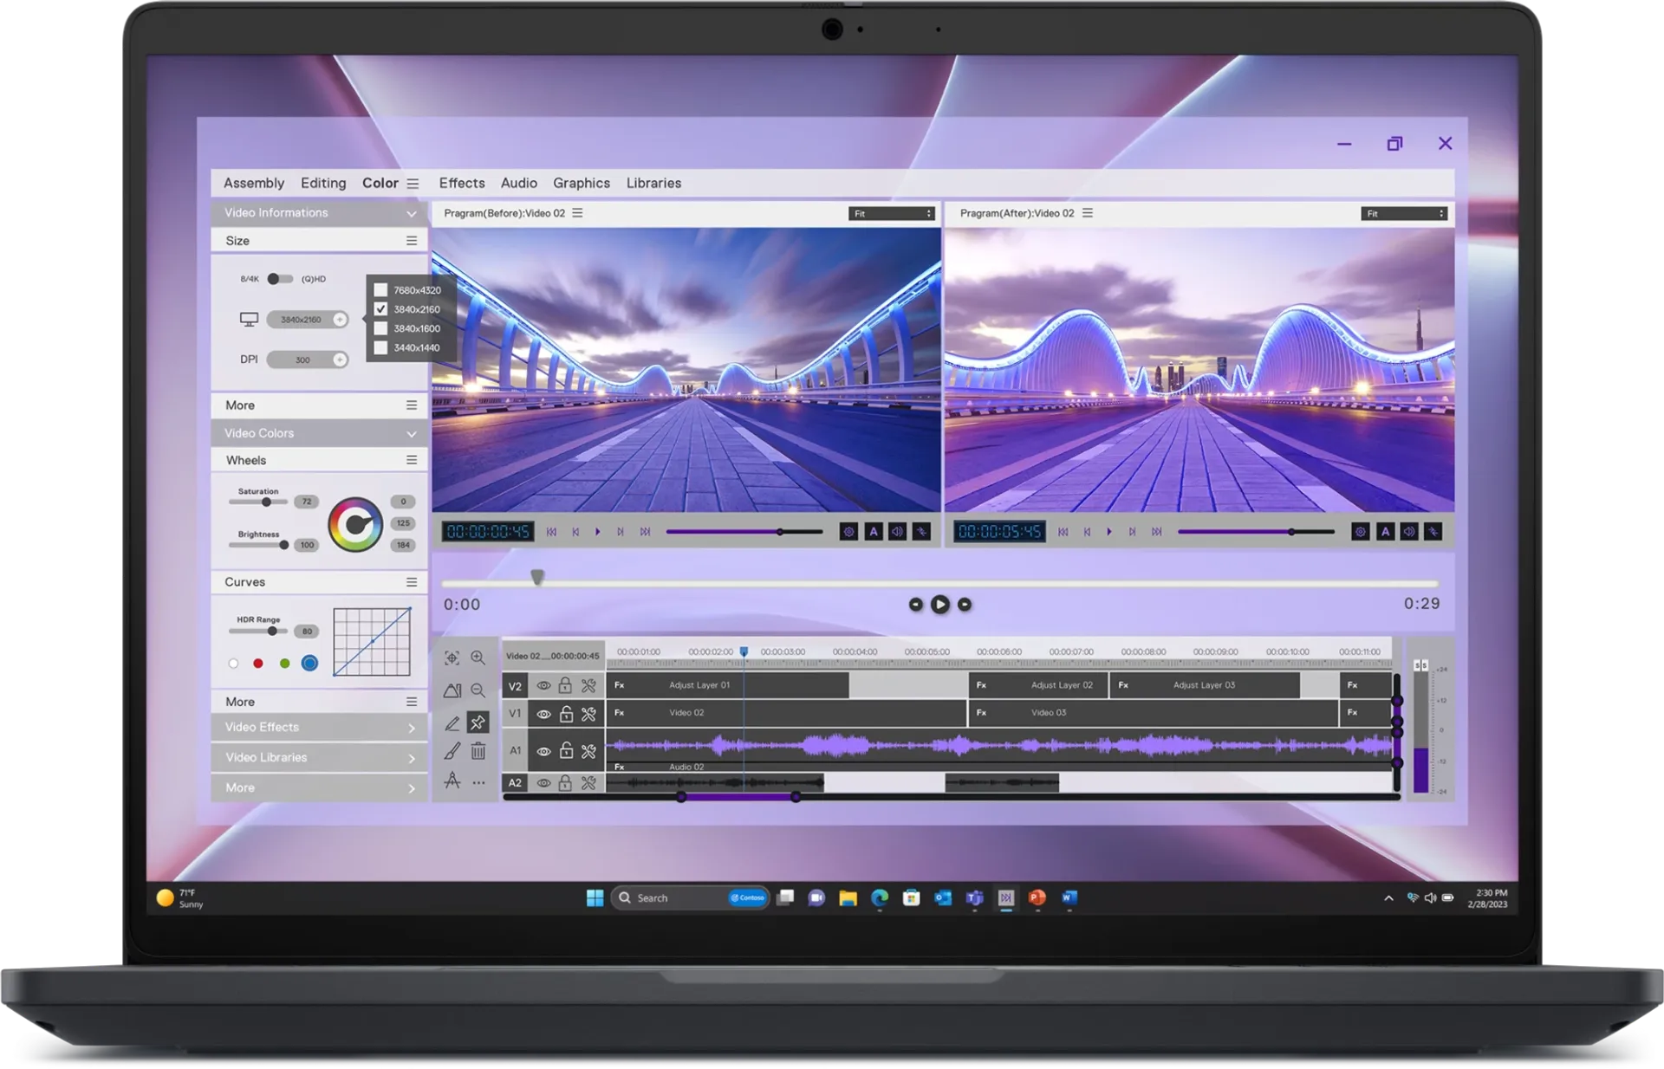Select the zoom-in magnifier tool
This screenshot has width=1664, height=1069.
[x=477, y=658]
